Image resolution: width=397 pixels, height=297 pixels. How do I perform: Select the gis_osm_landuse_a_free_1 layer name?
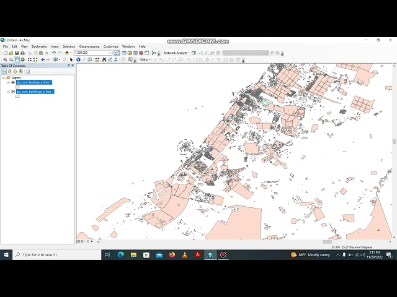(x=34, y=82)
